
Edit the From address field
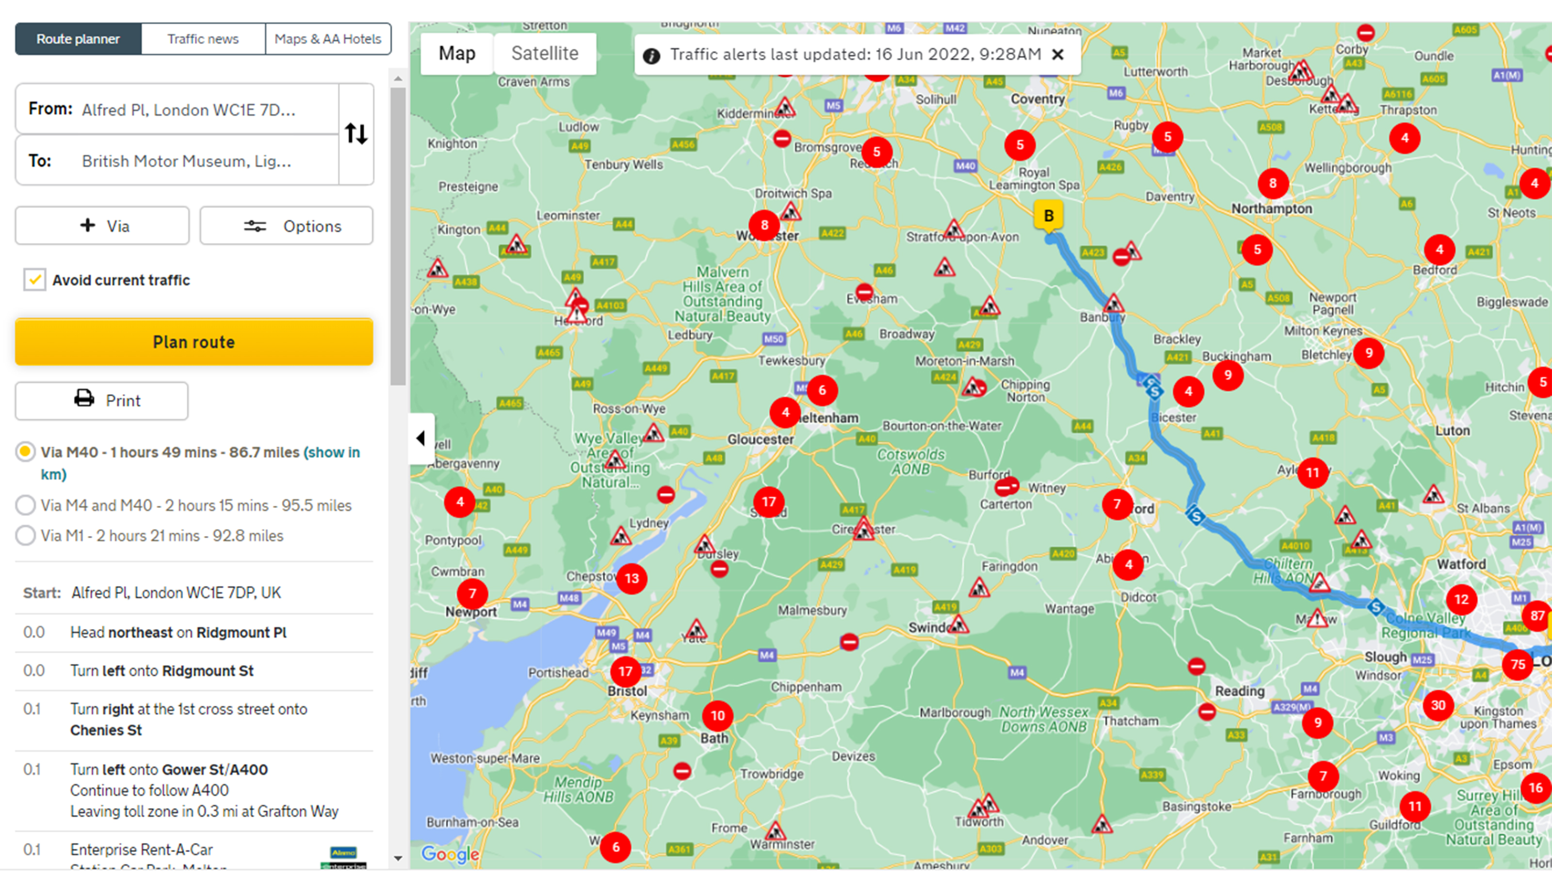coord(177,109)
